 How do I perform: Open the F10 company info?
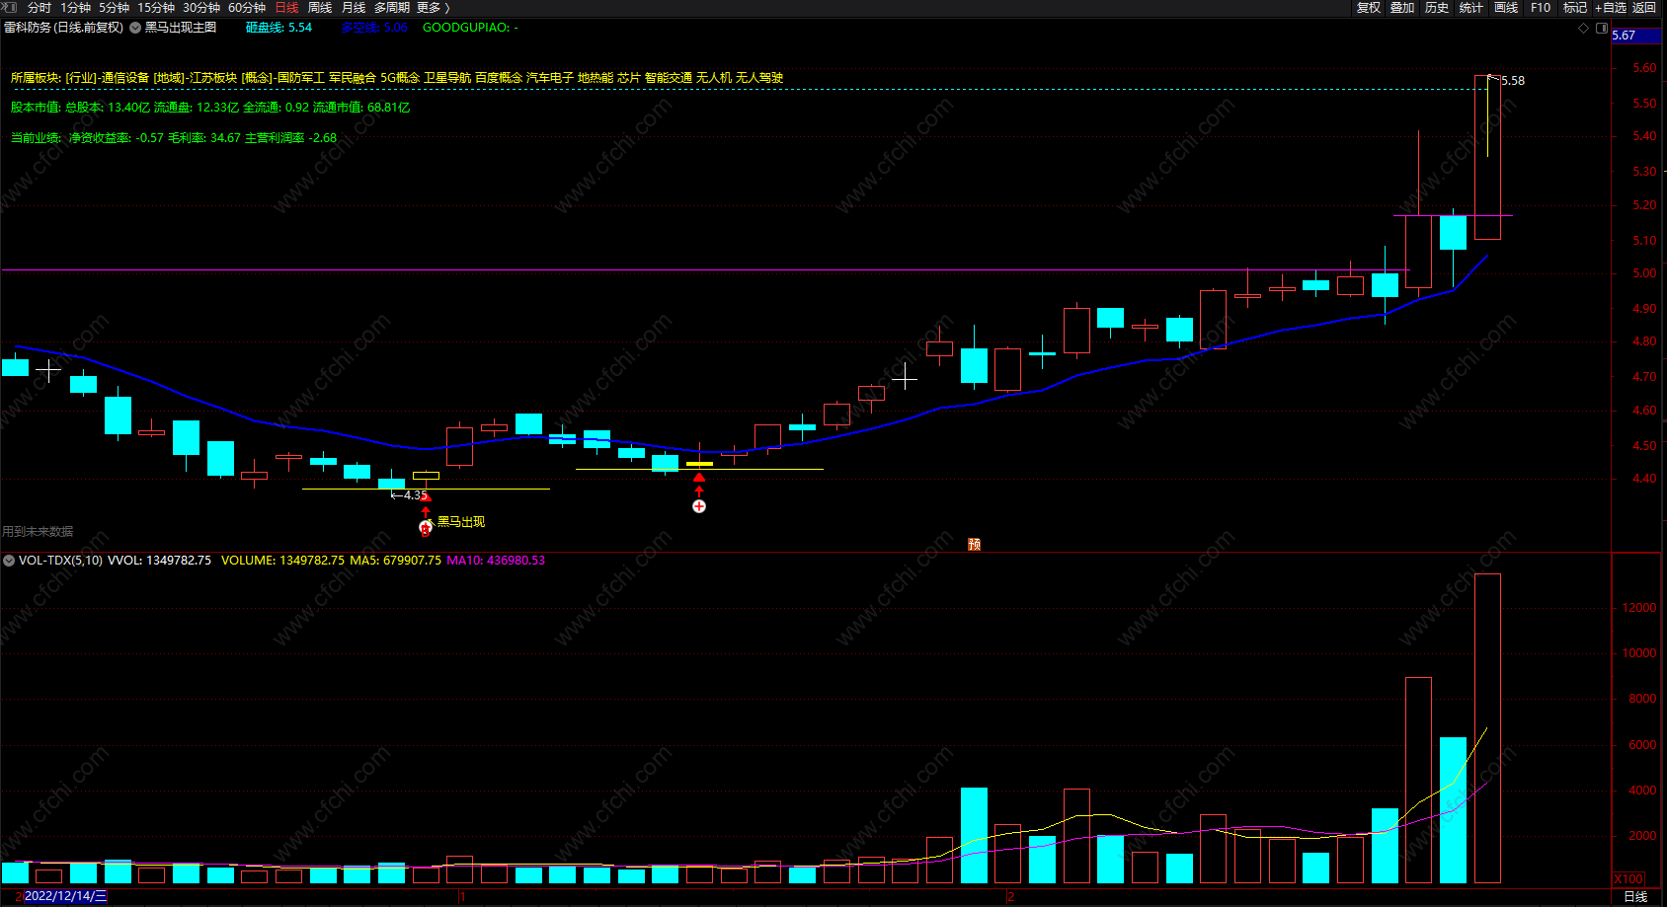tap(1541, 8)
